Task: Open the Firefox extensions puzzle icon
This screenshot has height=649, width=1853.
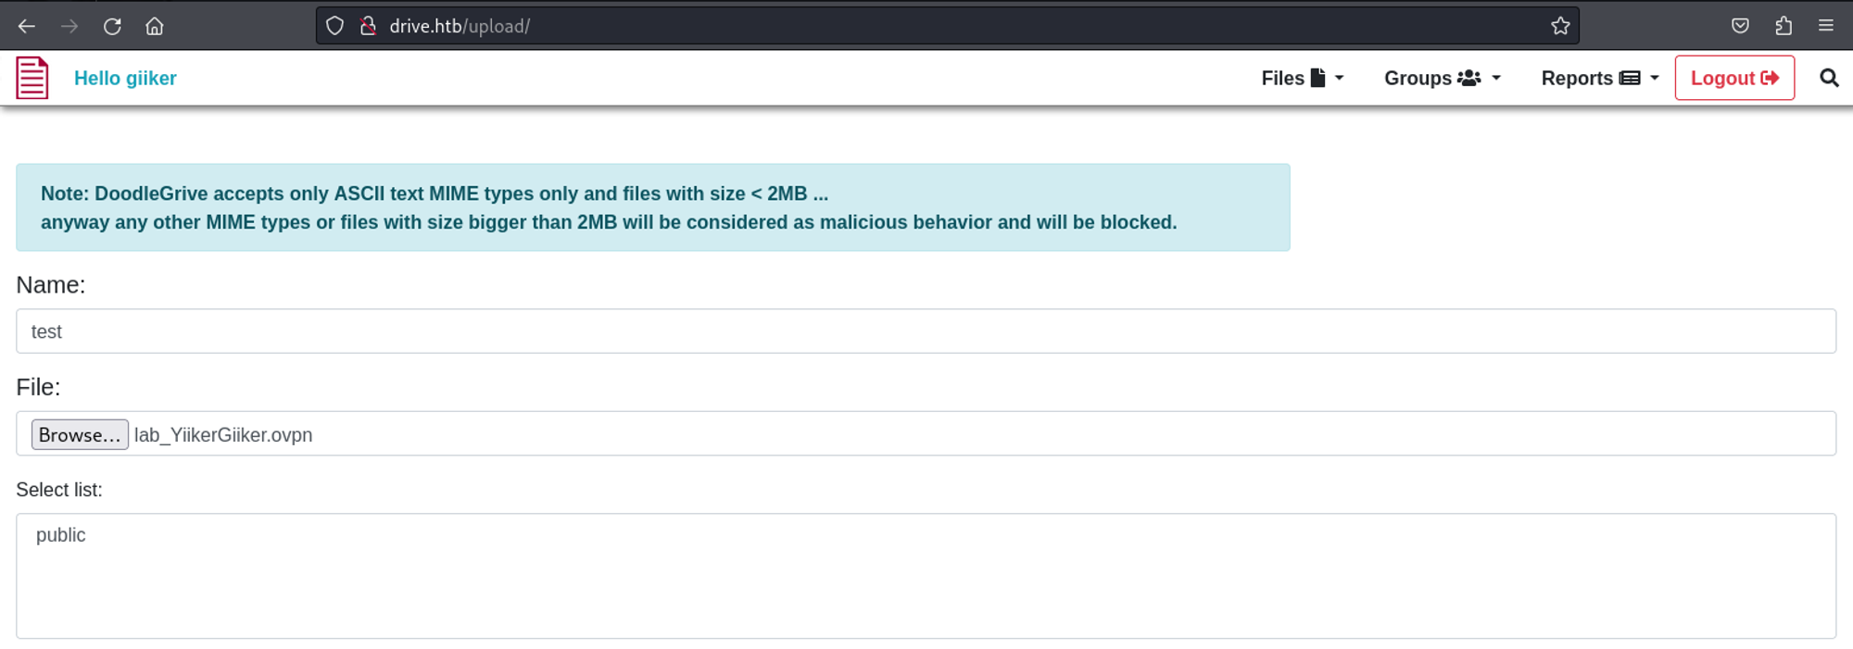Action: (1784, 26)
